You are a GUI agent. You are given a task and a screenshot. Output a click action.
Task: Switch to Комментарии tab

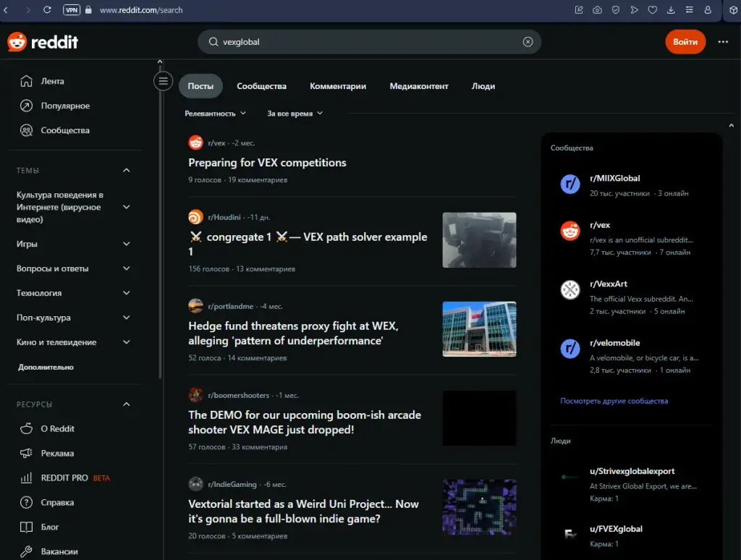pyautogui.click(x=338, y=86)
